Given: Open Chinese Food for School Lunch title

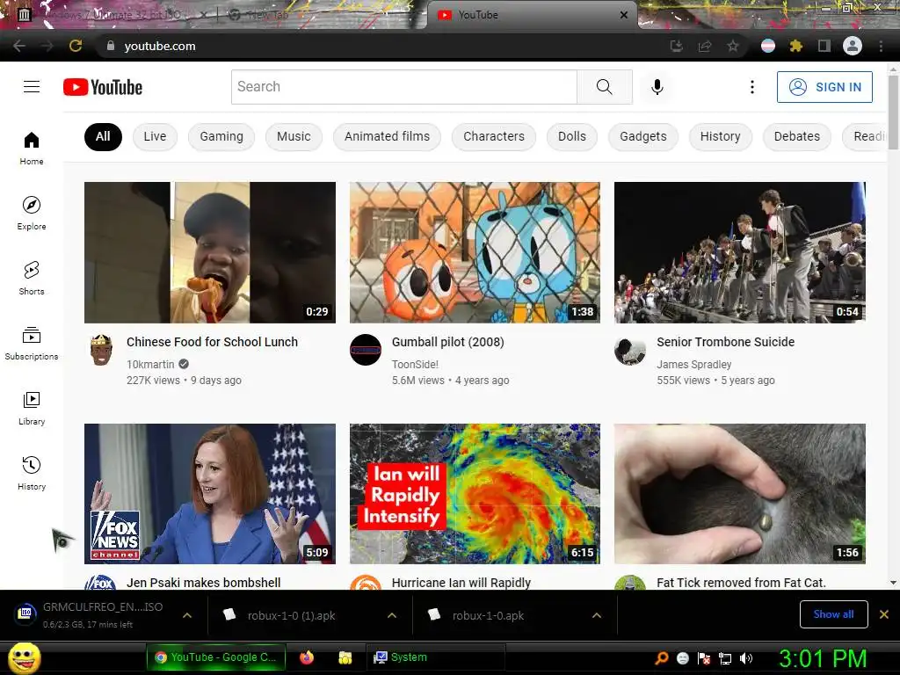Looking at the screenshot, I should pyautogui.click(x=212, y=342).
